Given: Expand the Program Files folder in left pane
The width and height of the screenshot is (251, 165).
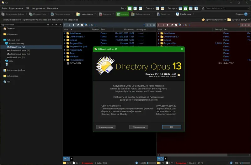Looking at the screenshot, I should pyautogui.click(x=65, y=43).
